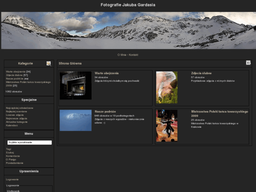Viewport: 256px width, 192px height.
Task: Open the dance championship thumbnail
Action: pyautogui.click(x=167, y=126)
